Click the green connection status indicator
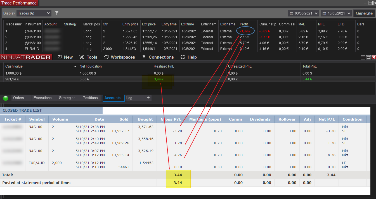Image resolution: width=376 pixels, height=199 pixels. click(x=6, y=98)
